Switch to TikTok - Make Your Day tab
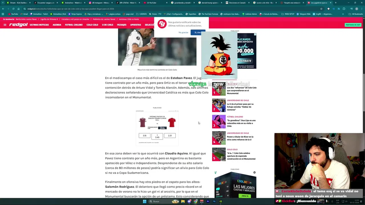This screenshot has height=205, width=365. coord(128,3)
